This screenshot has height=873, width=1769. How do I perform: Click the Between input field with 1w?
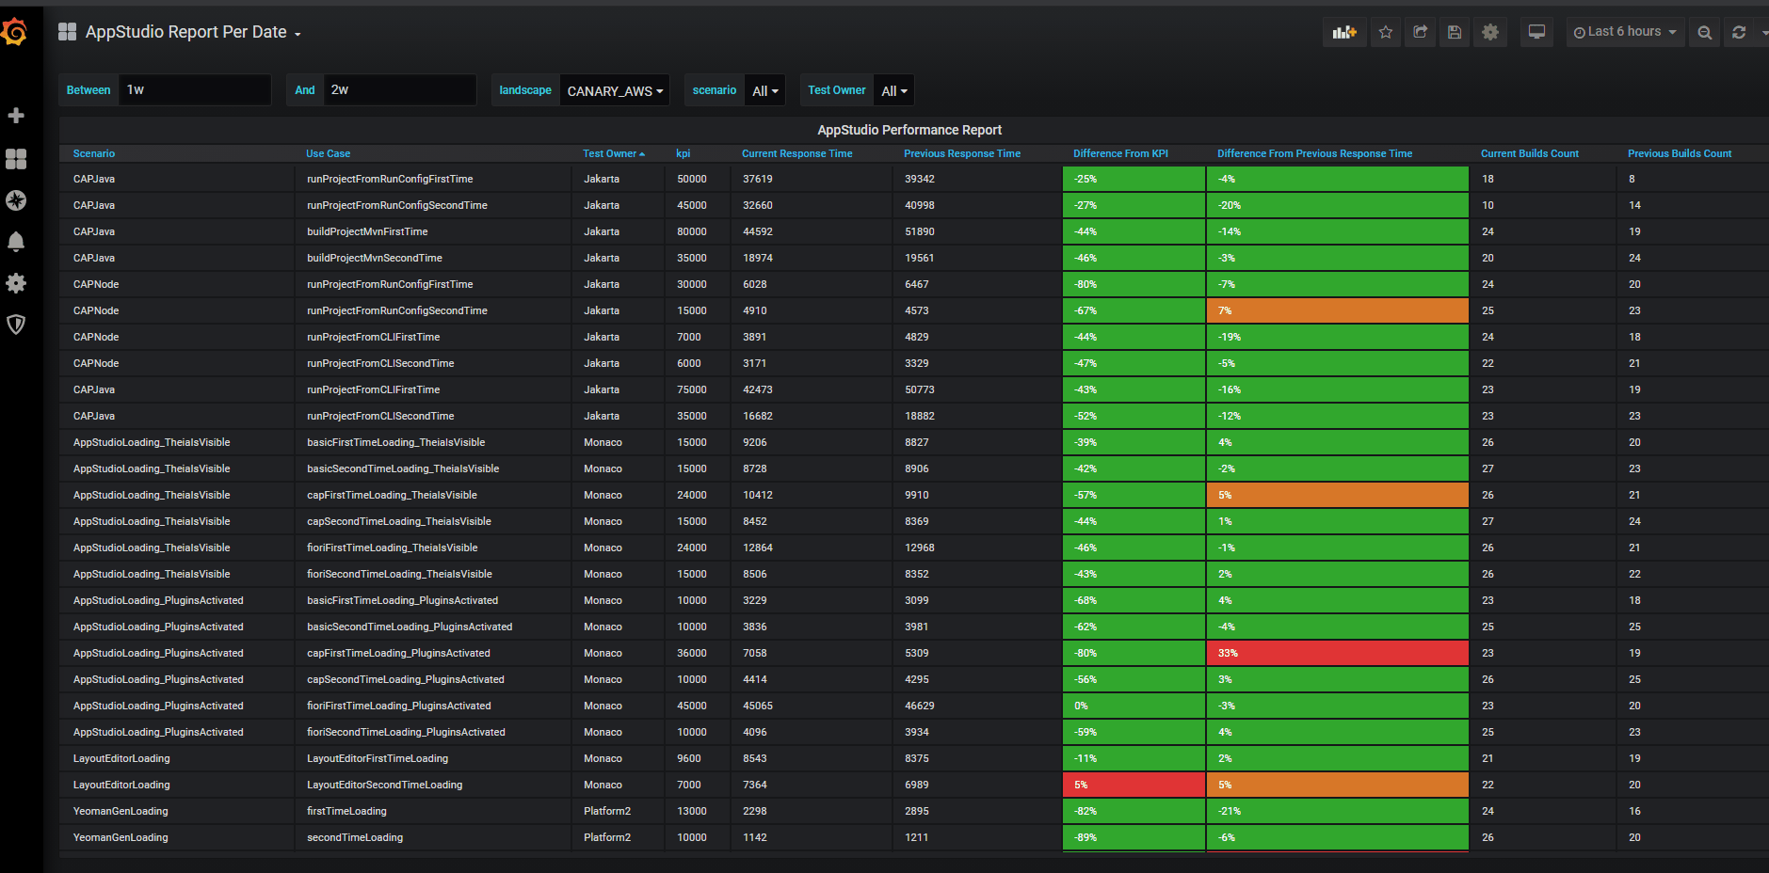tap(195, 90)
